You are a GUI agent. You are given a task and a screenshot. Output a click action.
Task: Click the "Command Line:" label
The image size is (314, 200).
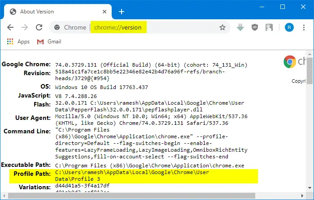[27, 131]
